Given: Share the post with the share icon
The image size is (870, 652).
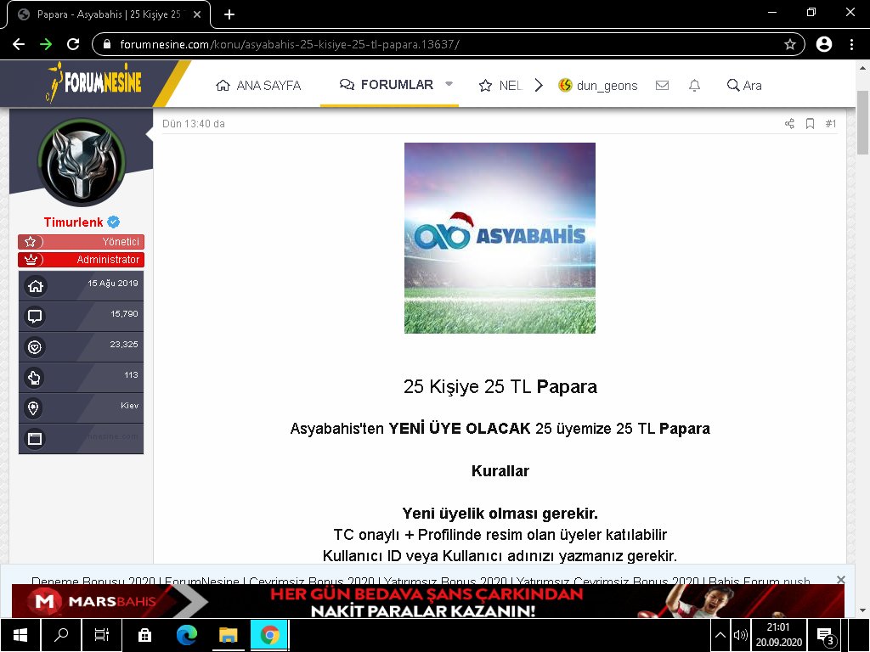Looking at the screenshot, I should tap(789, 124).
